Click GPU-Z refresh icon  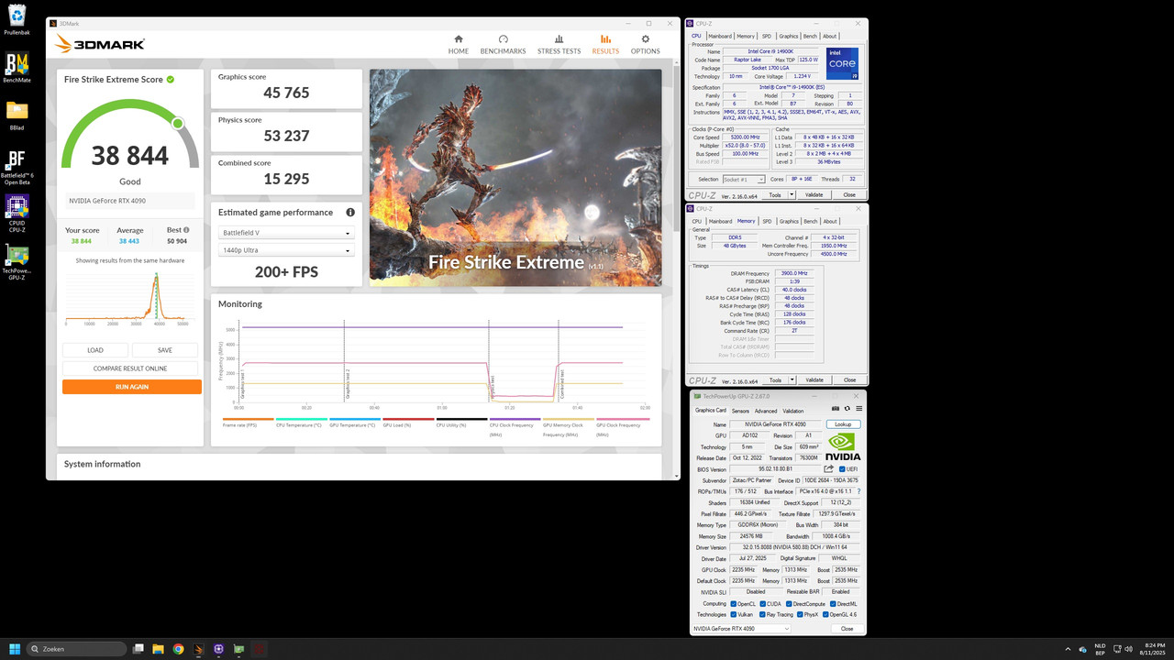[847, 409]
